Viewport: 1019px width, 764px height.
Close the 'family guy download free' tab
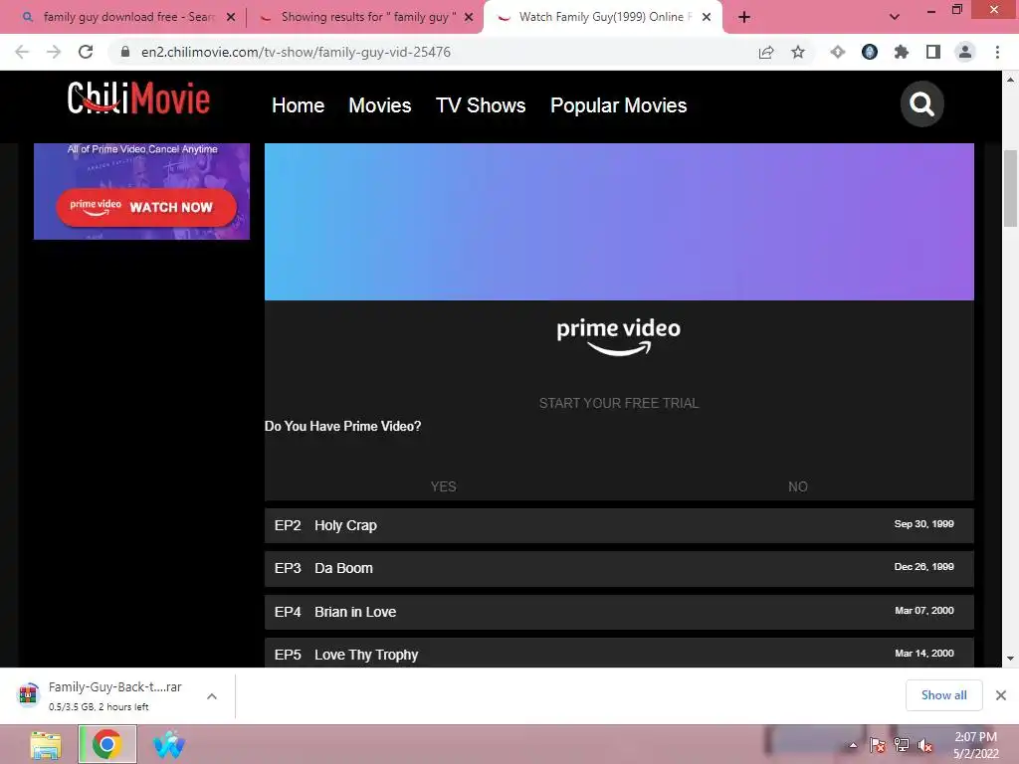(231, 17)
